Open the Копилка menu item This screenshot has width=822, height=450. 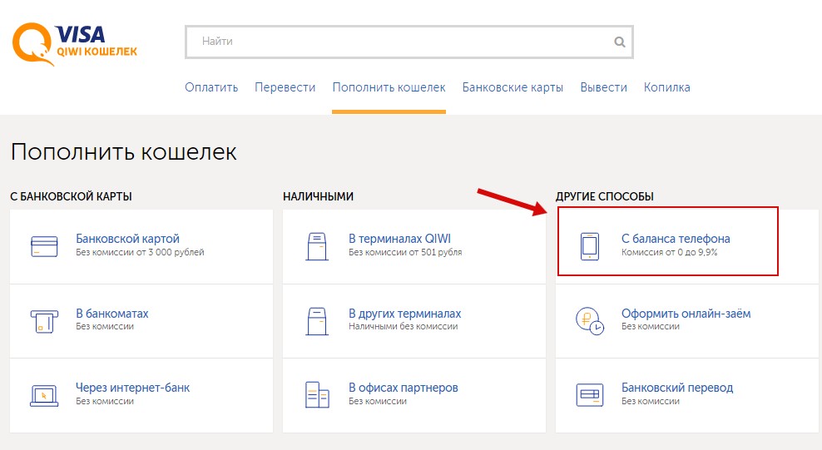pos(666,87)
